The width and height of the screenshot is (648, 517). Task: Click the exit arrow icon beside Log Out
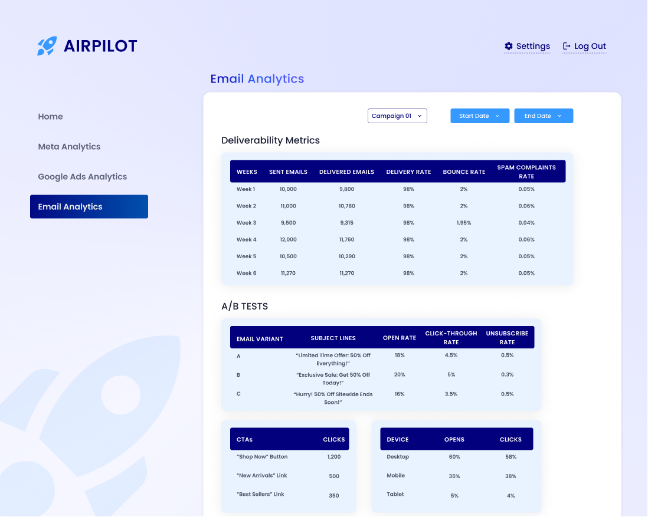pyautogui.click(x=567, y=46)
